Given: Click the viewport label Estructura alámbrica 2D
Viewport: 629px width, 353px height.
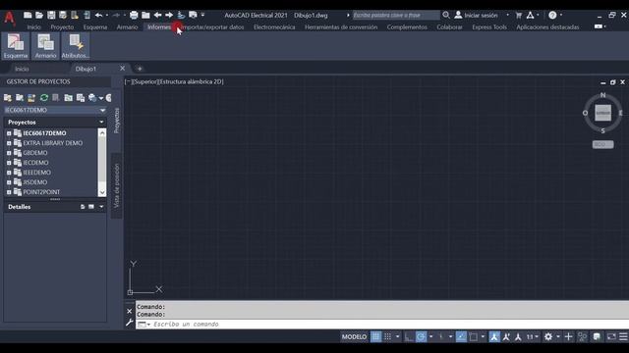Looking at the screenshot, I should (x=191, y=81).
